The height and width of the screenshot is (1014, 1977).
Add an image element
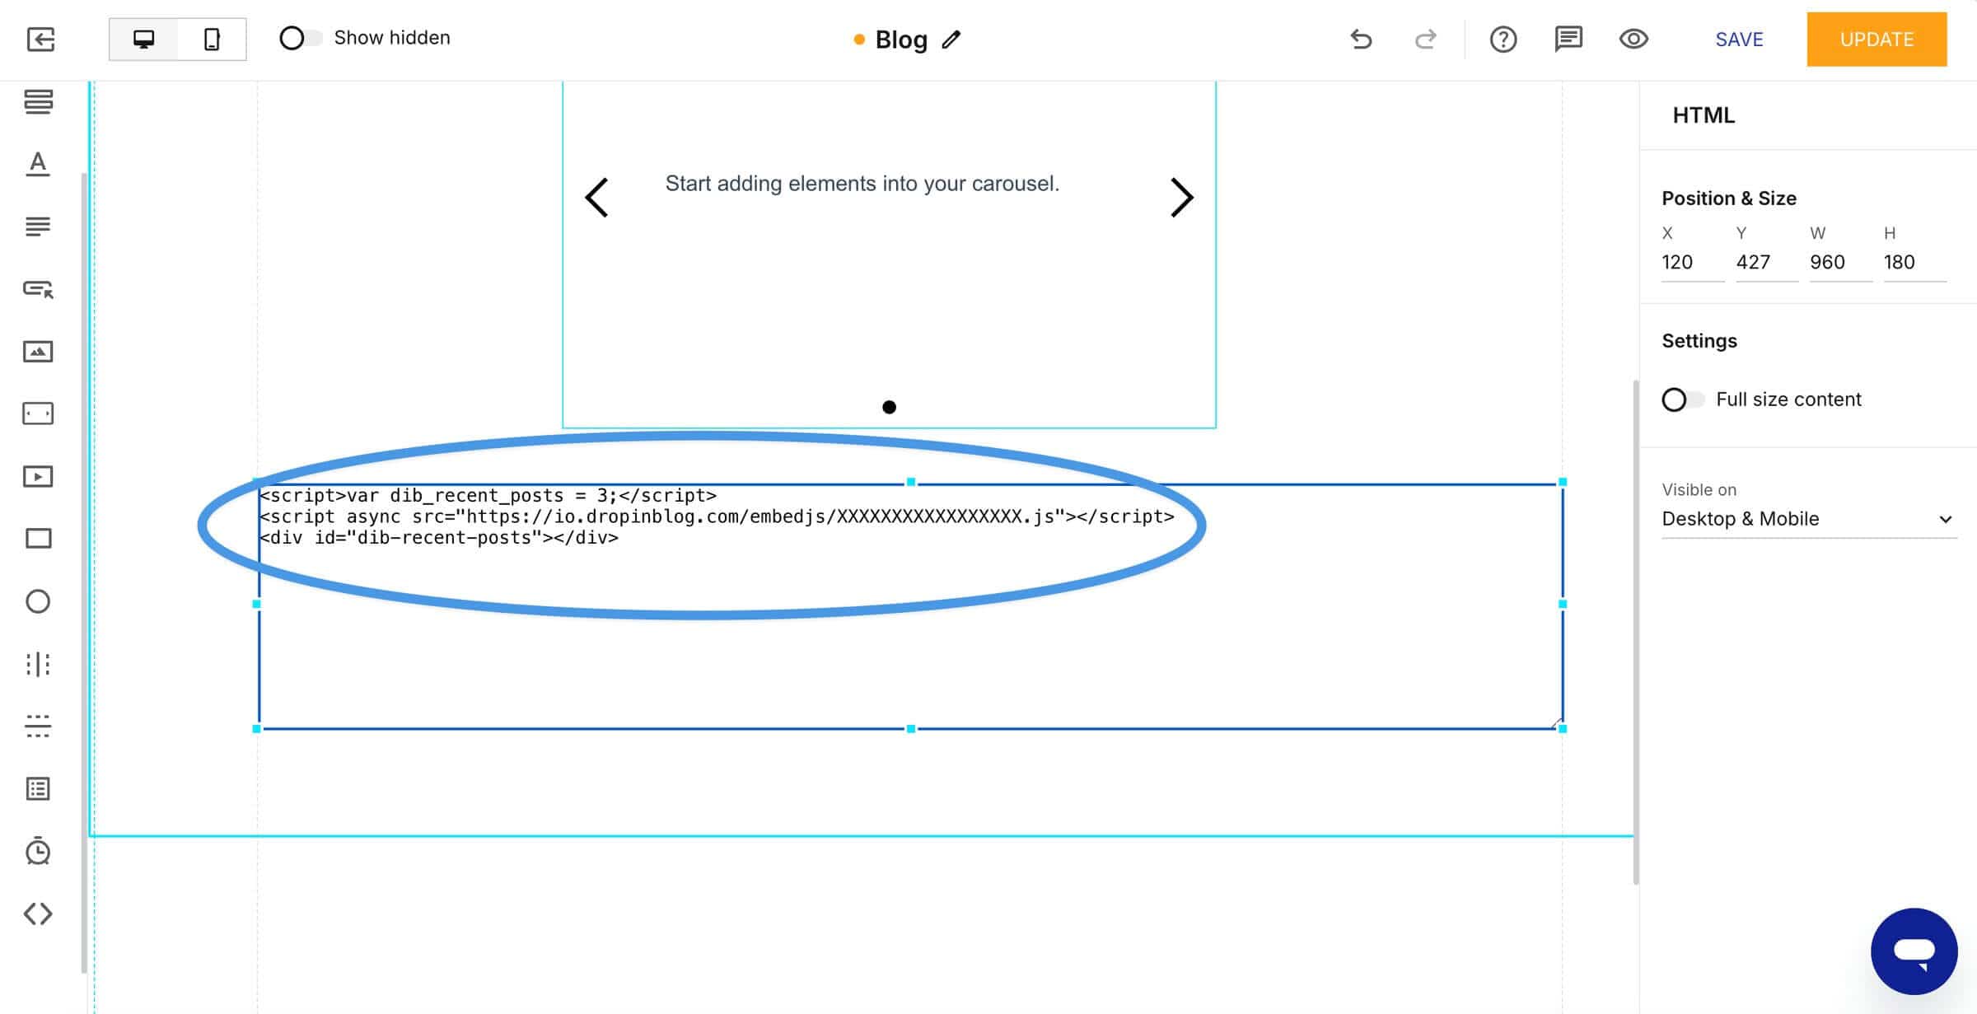(x=38, y=352)
